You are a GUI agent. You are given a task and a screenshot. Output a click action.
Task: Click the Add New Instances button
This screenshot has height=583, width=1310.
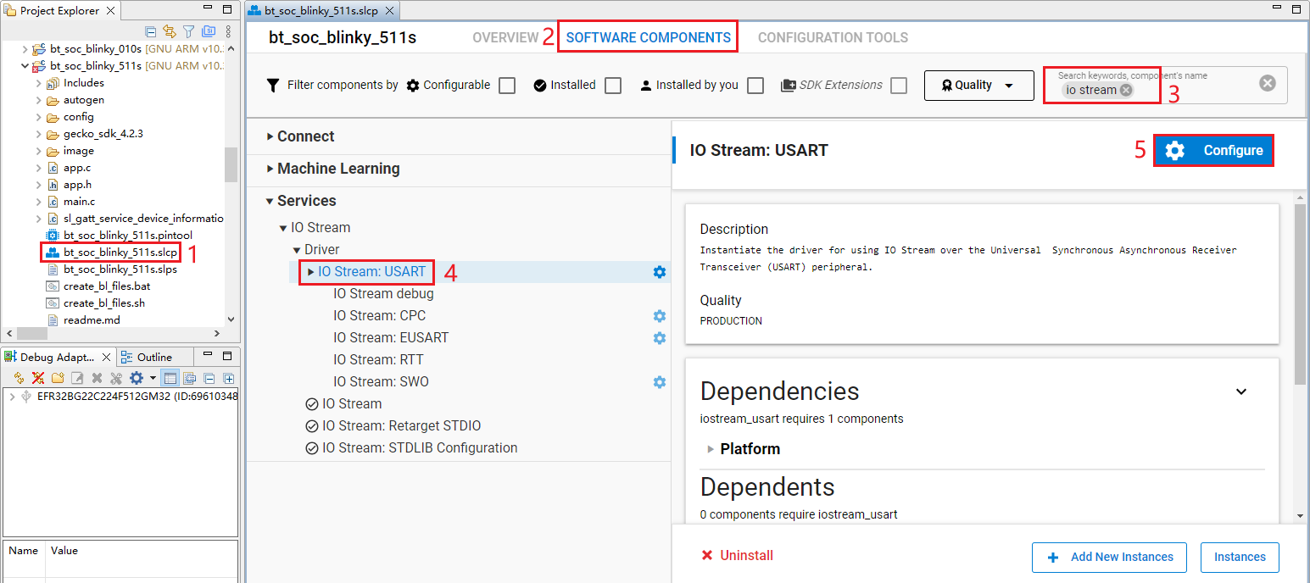[x=1109, y=557]
